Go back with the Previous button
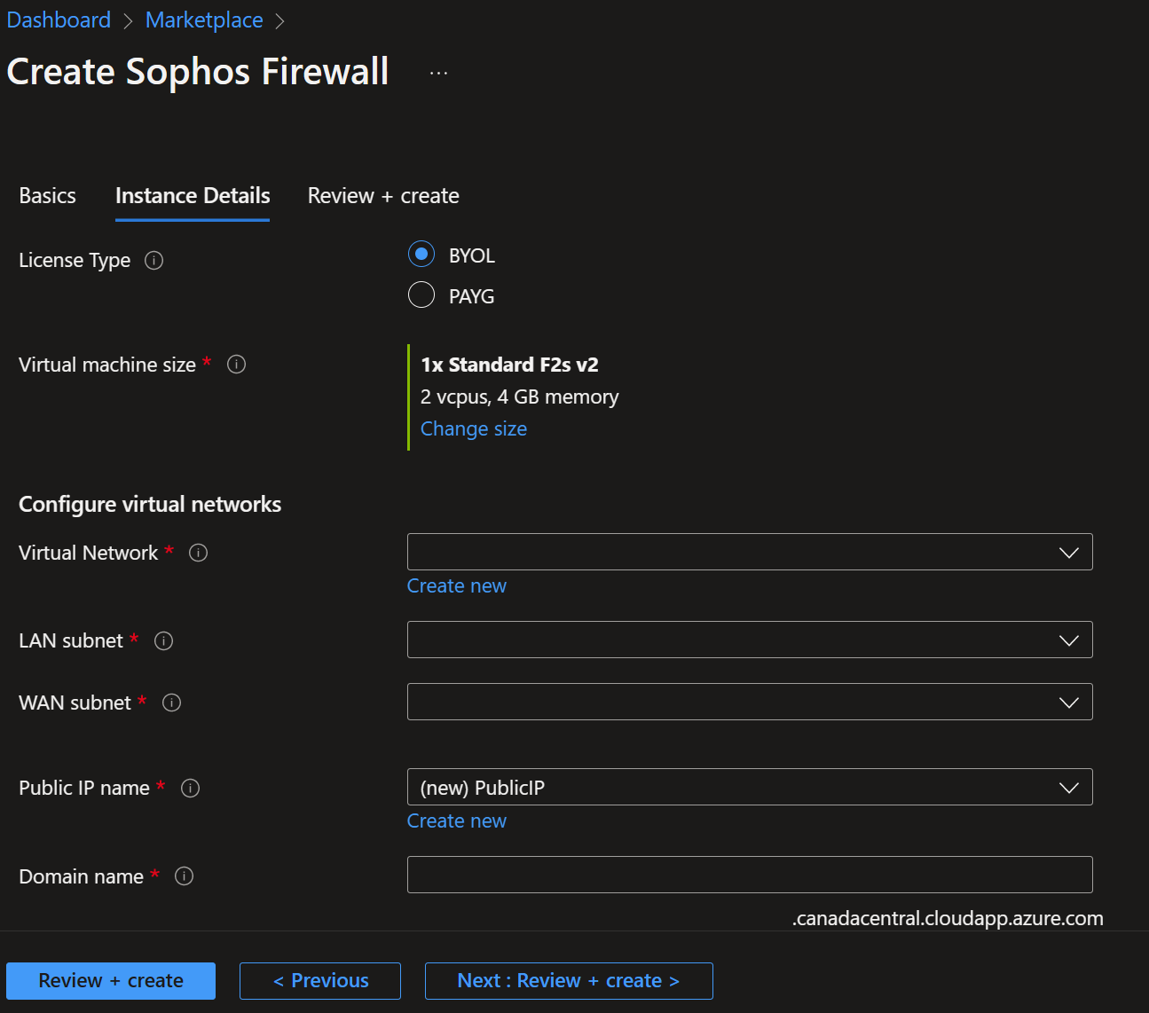The height and width of the screenshot is (1013, 1149). click(x=320, y=981)
